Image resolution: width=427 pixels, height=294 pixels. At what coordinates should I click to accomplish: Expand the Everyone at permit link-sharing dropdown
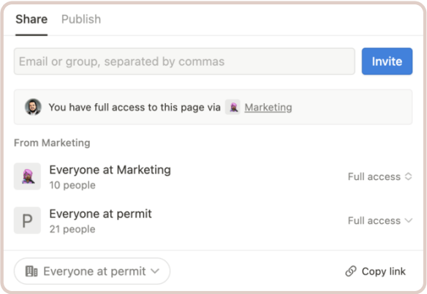[92, 271]
